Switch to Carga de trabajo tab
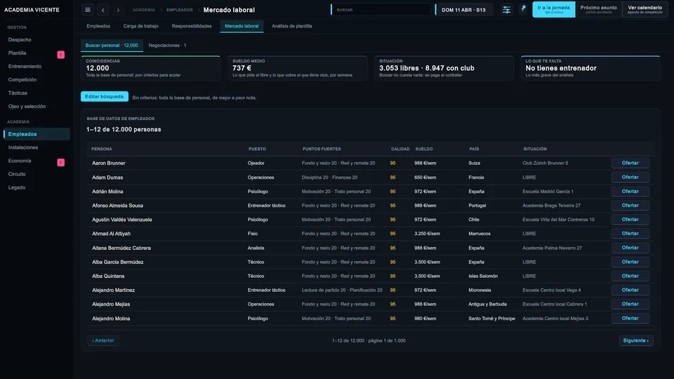The width and height of the screenshot is (674, 379). pos(141,26)
